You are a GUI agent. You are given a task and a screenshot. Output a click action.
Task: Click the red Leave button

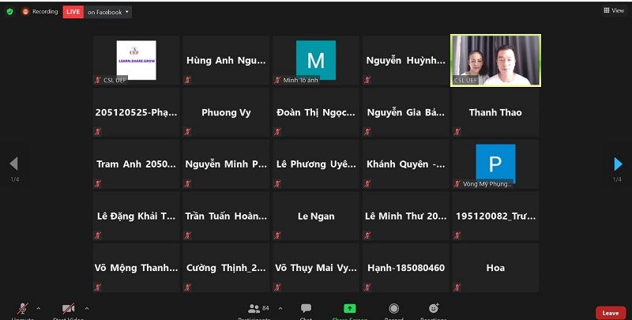click(610, 313)
